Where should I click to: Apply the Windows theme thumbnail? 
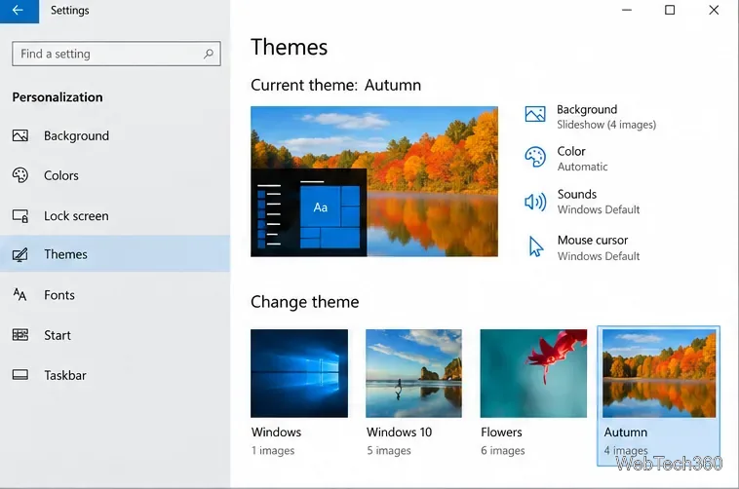(x=299, y=373)
